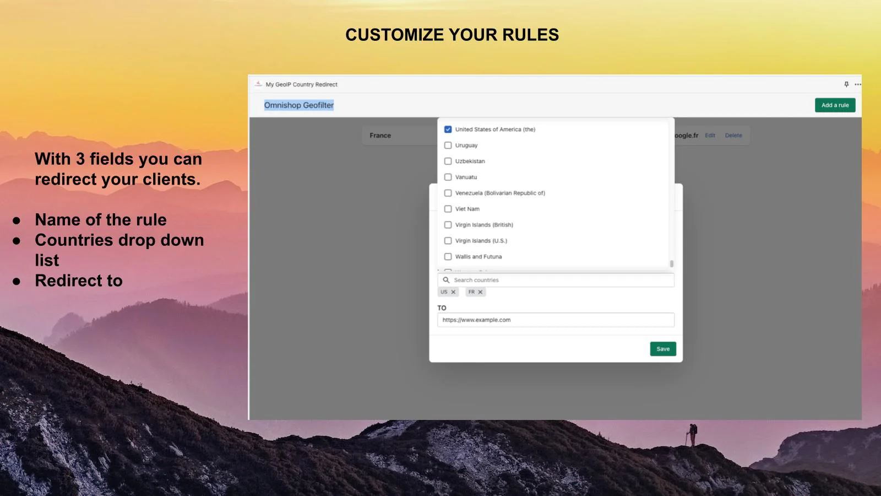The height and width of the screenshot is (496, 881).
Task: Check the Wallis and Futuna checkbox
Action: [x=448, y=257]
